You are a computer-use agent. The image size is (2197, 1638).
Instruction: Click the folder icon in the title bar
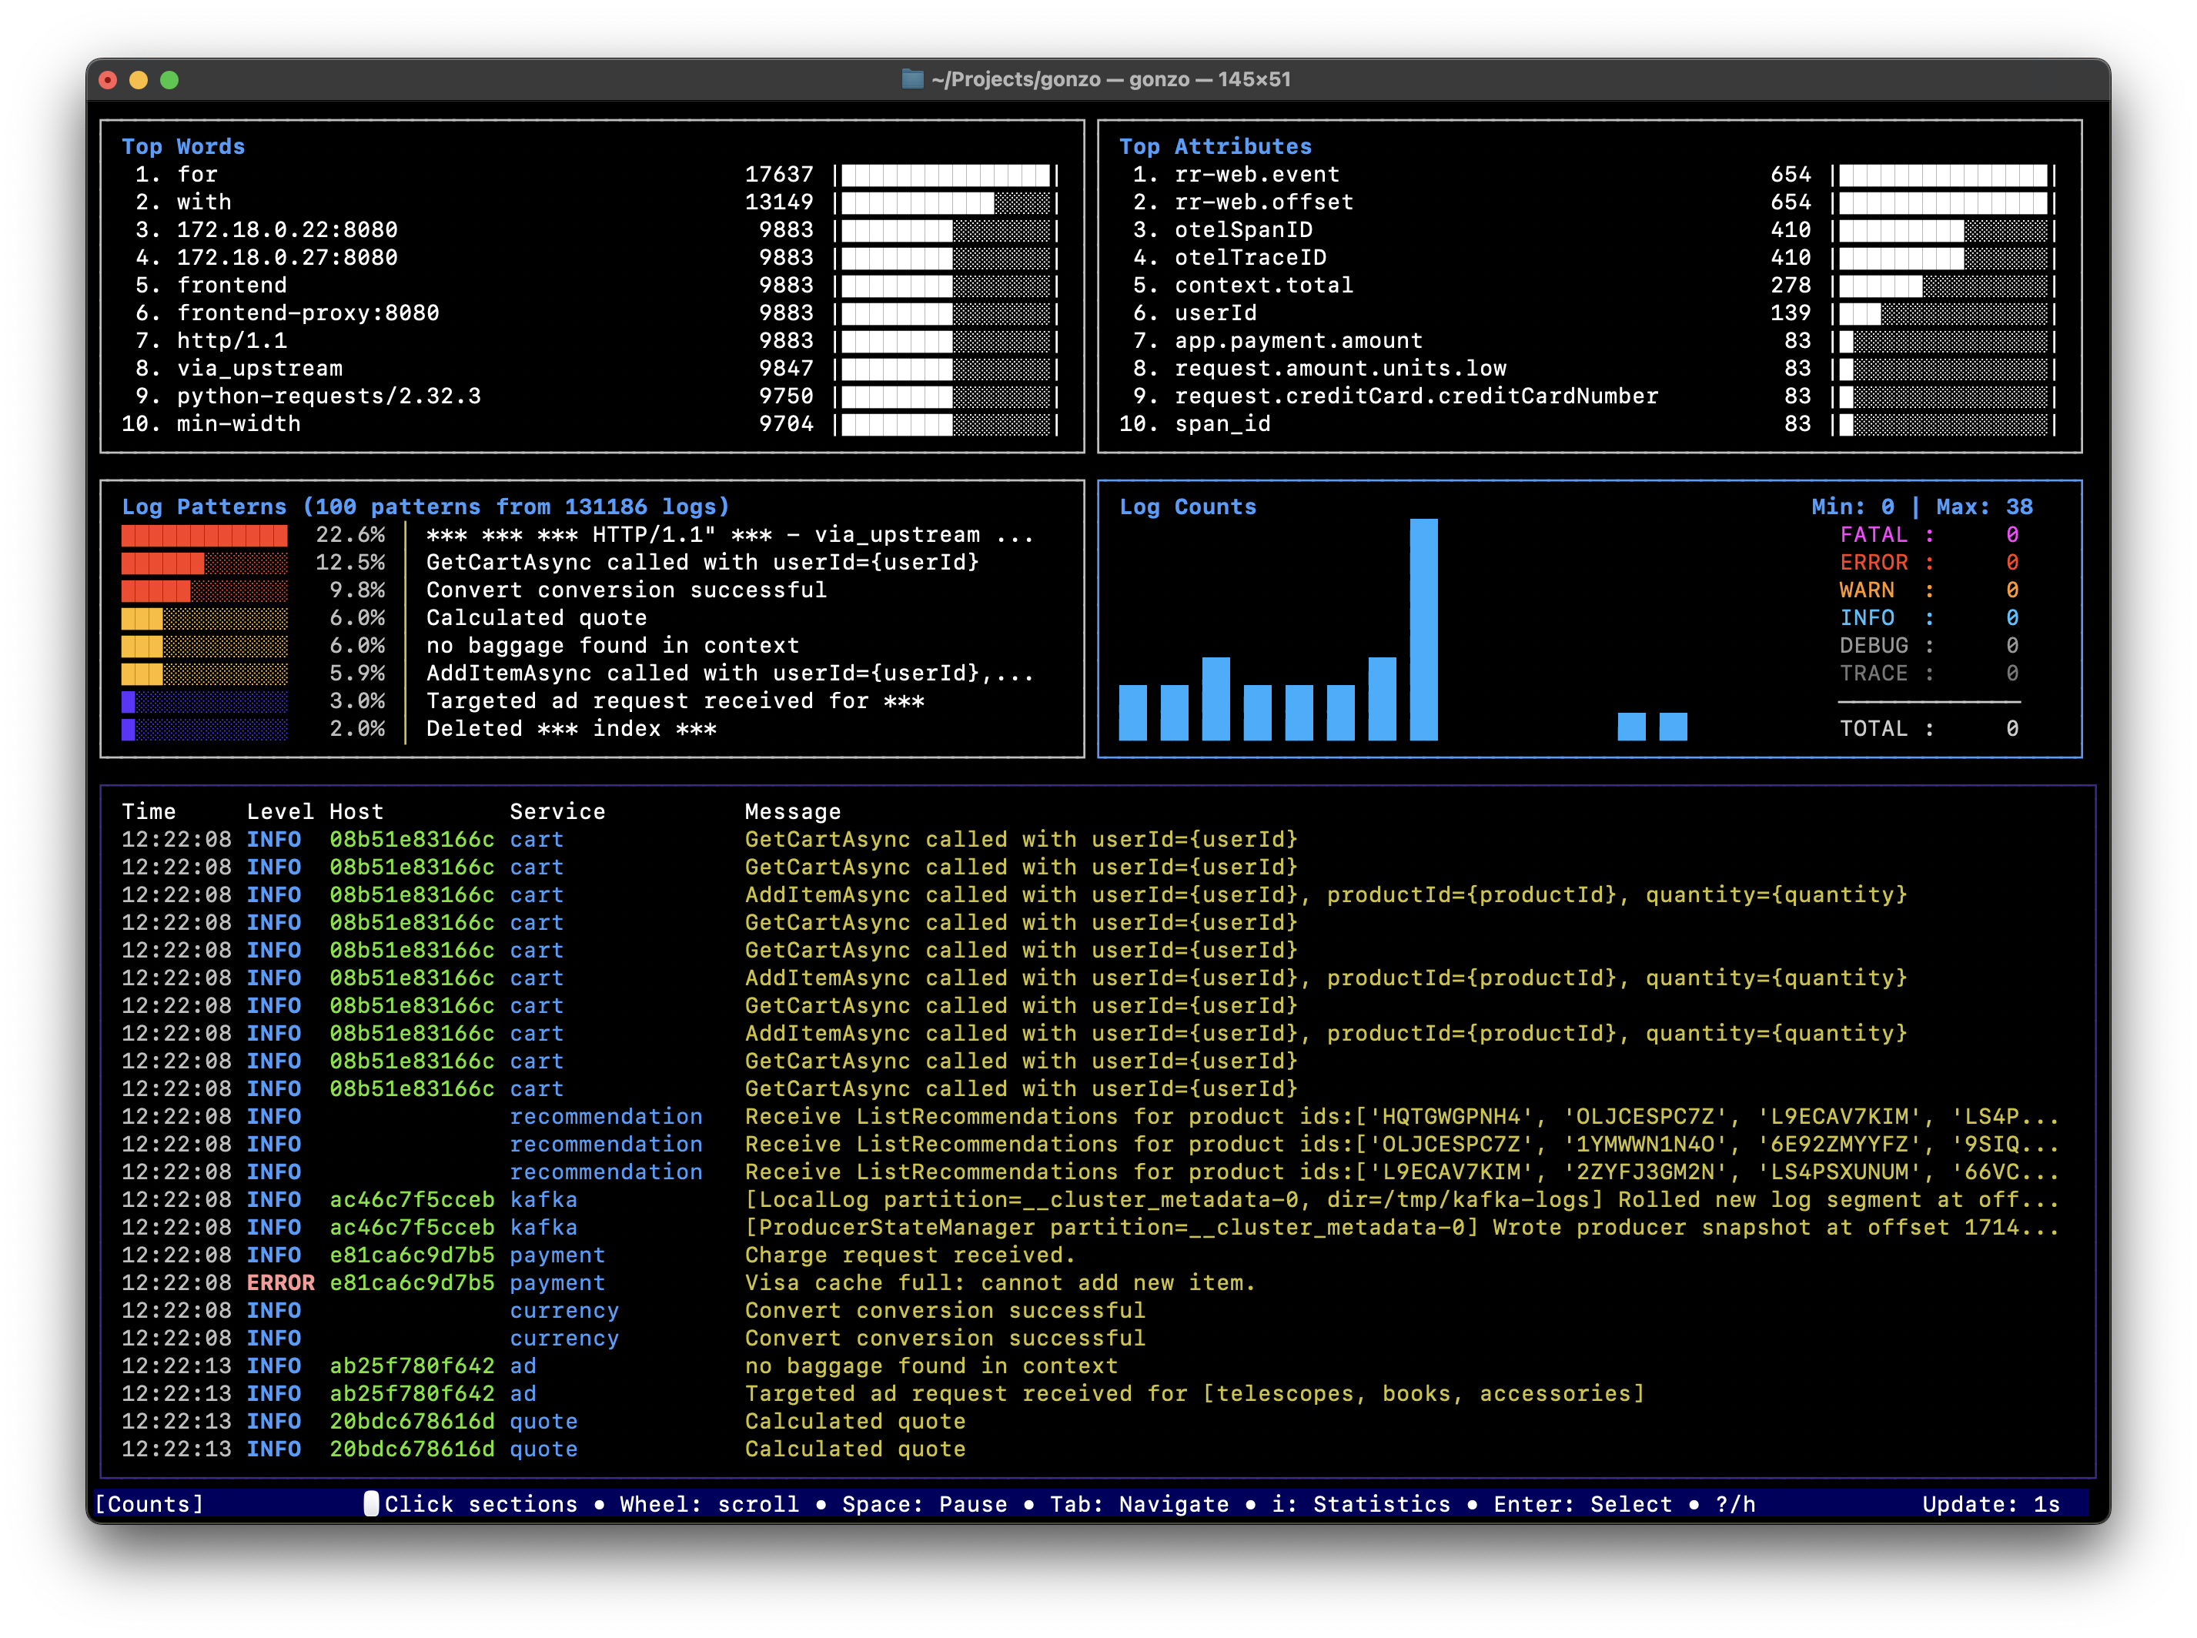click(x=912, y=79)
